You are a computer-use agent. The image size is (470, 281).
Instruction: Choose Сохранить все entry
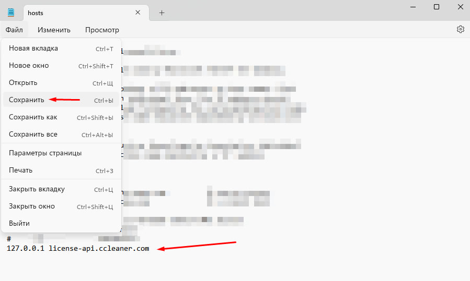(61, 135)
